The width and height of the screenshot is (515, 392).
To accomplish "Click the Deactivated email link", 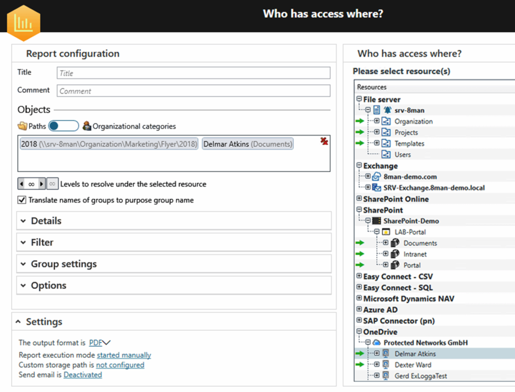I will coord(83,374).
